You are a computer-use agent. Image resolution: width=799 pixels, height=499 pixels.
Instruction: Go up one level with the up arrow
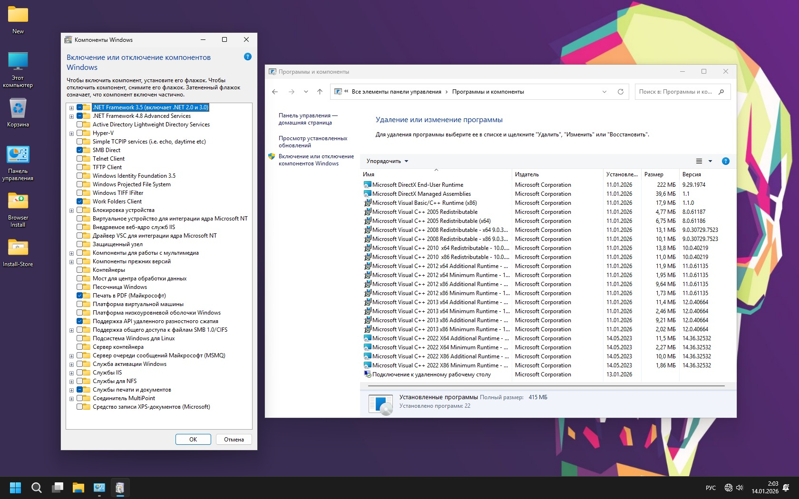(320, 92)
